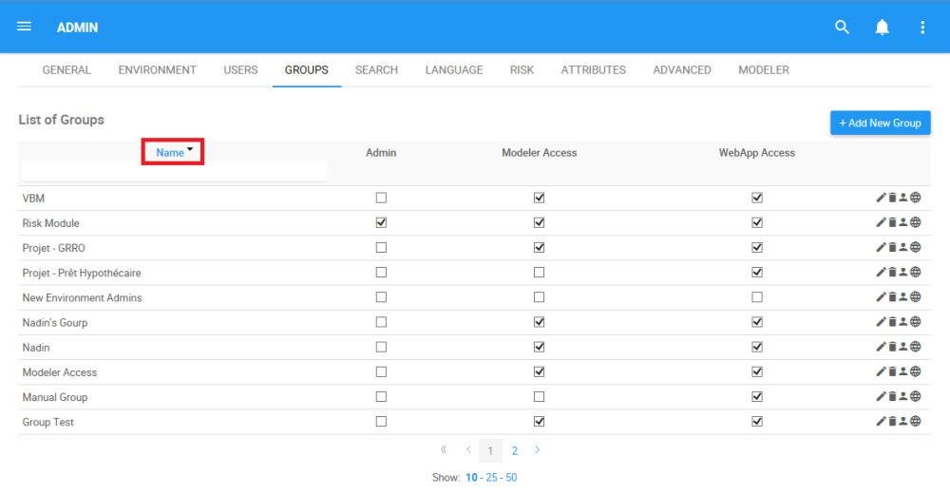The image size is (950, 494).
Task: Toggle Admin checkbox for VBM
Action: [x=381, y=198]
